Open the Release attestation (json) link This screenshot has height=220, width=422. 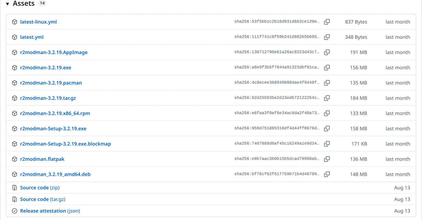[x=50, y=211]
